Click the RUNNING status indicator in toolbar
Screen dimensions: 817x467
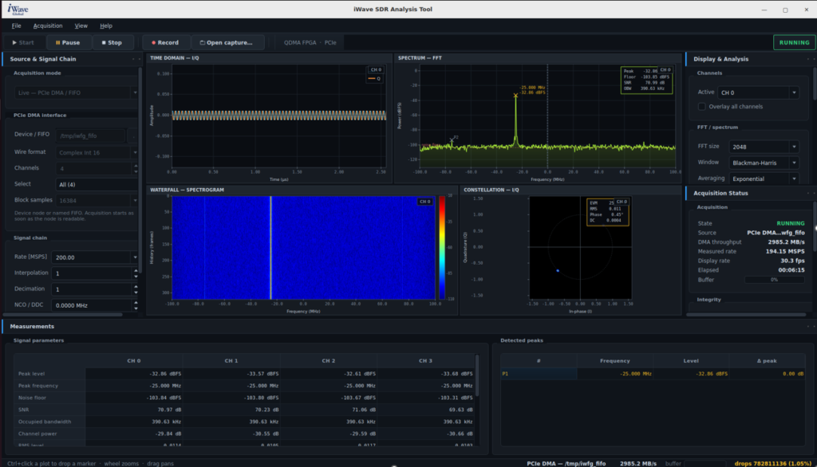pyautogui.click(x=794, y=43)
